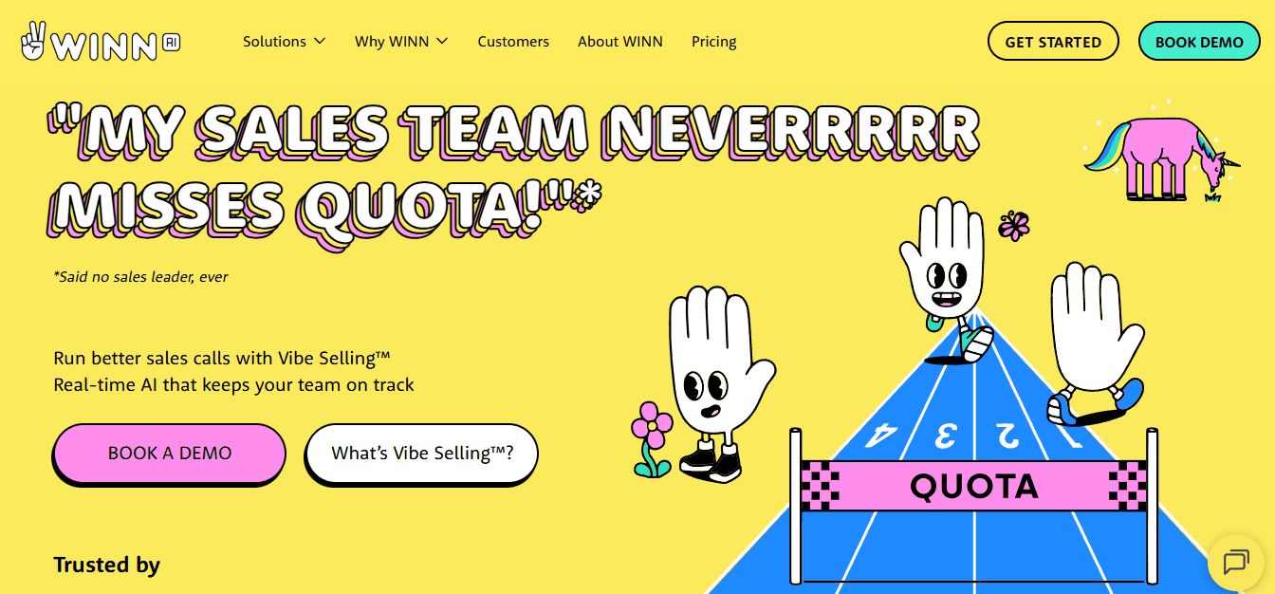Expand the Why WINN dropdown chevron

442,41
